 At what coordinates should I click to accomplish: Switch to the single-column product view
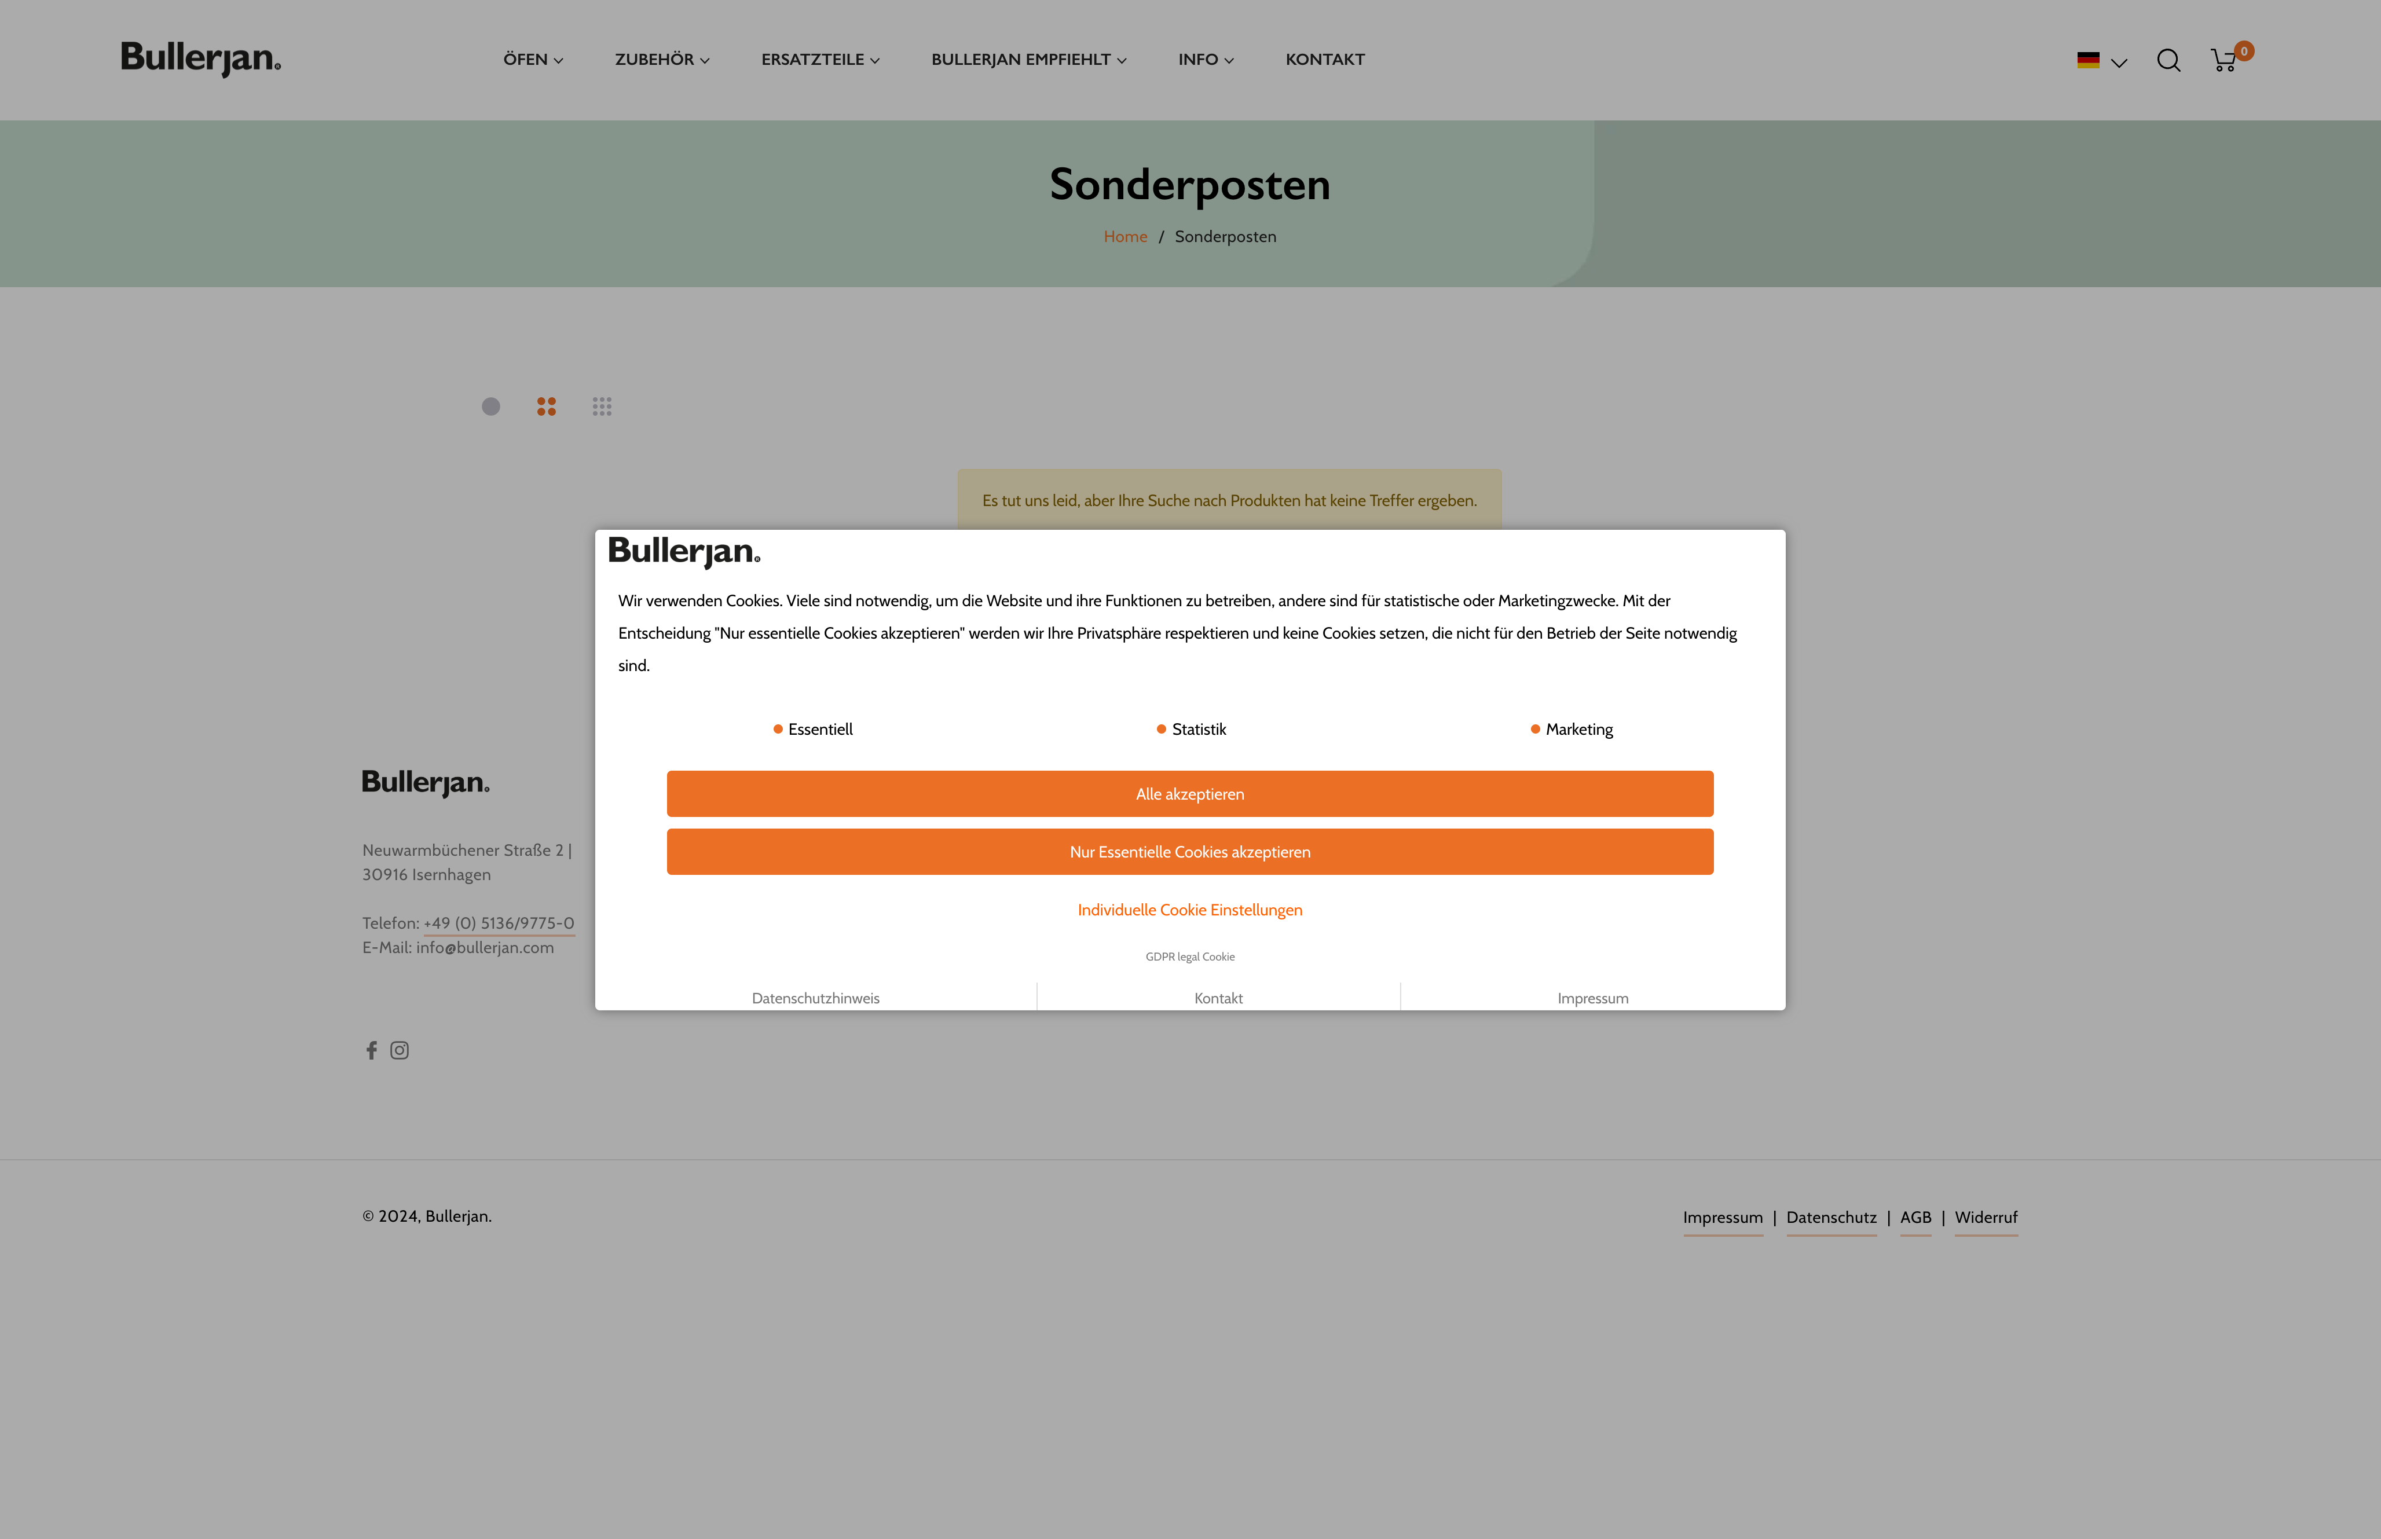pyautogui.click(x=490, y=406)
